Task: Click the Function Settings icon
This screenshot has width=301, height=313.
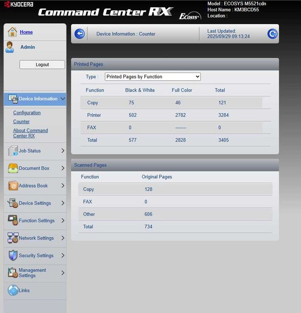Action: (13, 220)
